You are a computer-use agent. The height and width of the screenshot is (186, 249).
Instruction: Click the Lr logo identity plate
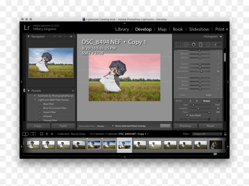click(x=27, y=27)
